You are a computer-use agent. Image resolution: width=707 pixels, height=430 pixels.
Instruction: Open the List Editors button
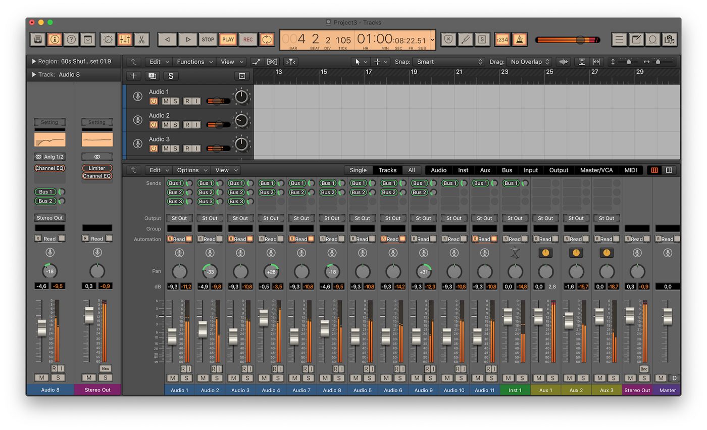620,39
